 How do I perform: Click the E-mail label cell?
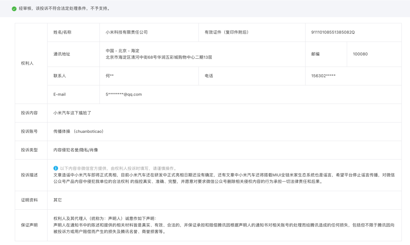(x=74, y=94)
